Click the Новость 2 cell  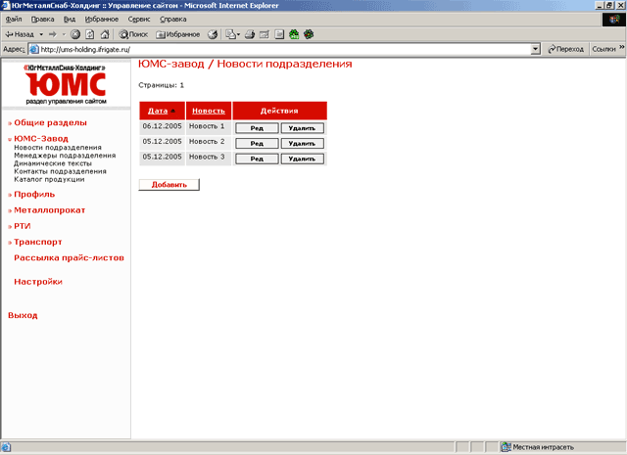coord(209,143)
